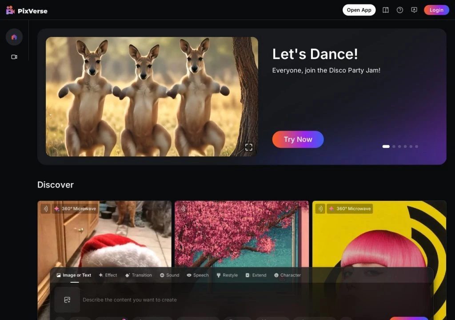The image size is (455, 320).
Task: Open the feedback speech bubble icon
Action: tap(414, 10)
